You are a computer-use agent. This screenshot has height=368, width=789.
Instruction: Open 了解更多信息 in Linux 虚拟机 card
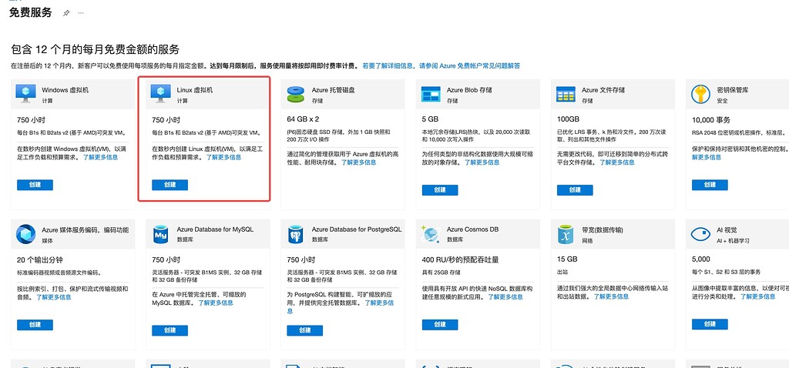pyautogui.click(x=223, y=157)
